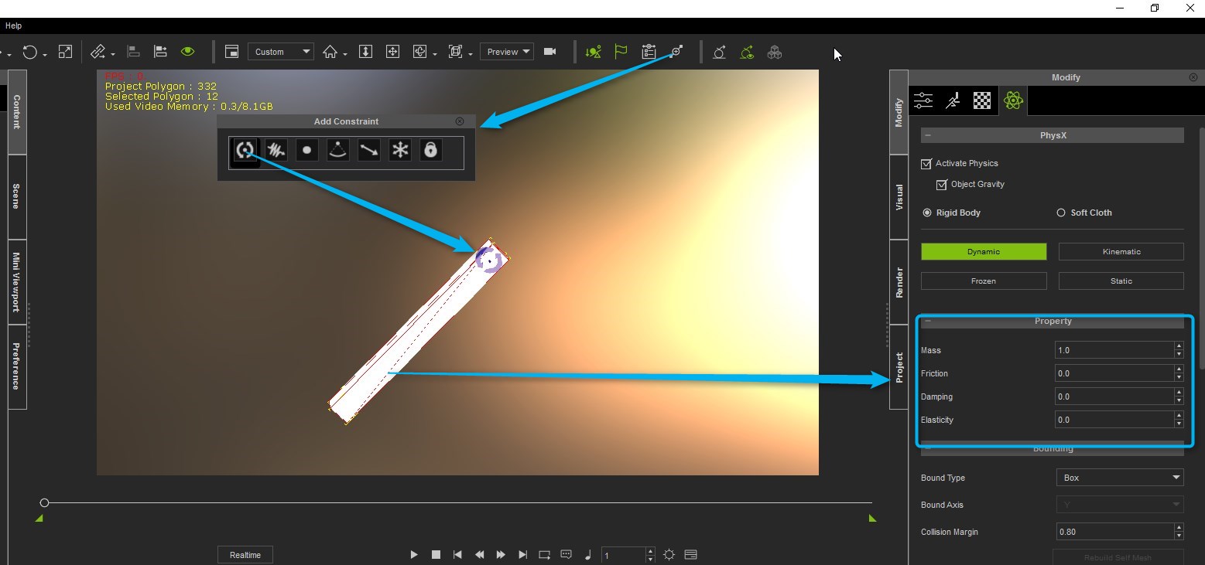Select the Cone Joint constraint icon
This screenshot has width=1205, height=565.
tap(337, 150)
